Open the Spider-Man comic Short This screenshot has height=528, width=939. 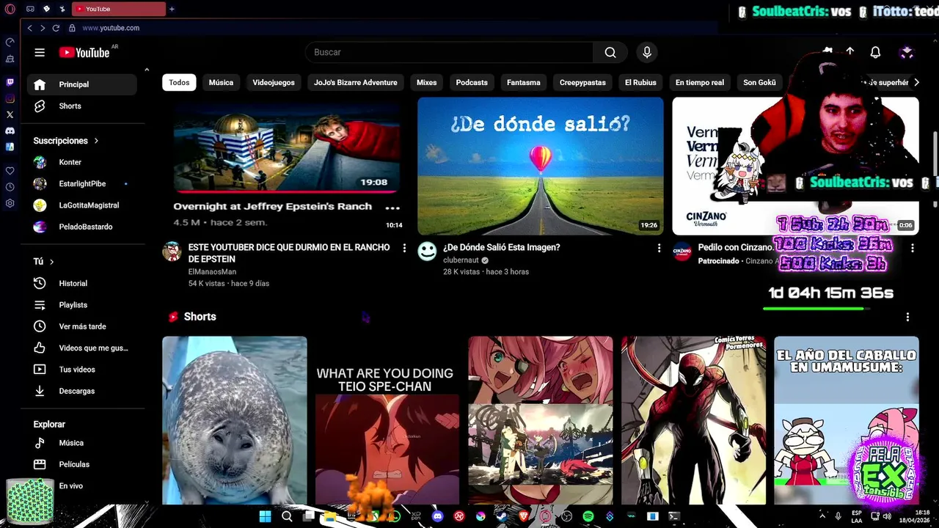click(694, 420)
